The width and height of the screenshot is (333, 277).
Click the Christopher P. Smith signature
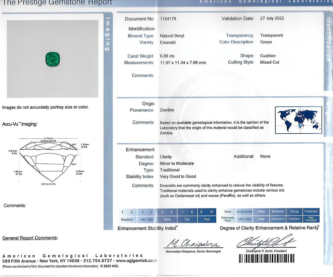coord(266,241)
